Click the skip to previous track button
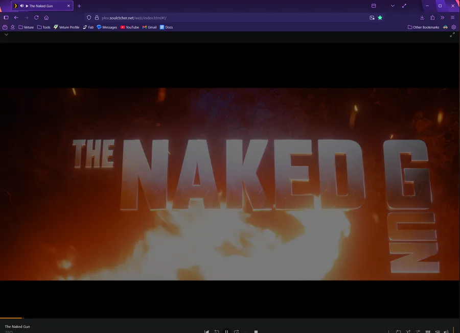The width and height of the screenshot is (460, 333). [x=206, y=331]
